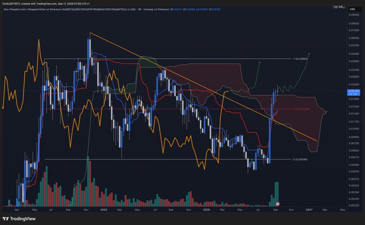Click the 0.02400 price axis value
365x225 pixels.
pos(354,85)
